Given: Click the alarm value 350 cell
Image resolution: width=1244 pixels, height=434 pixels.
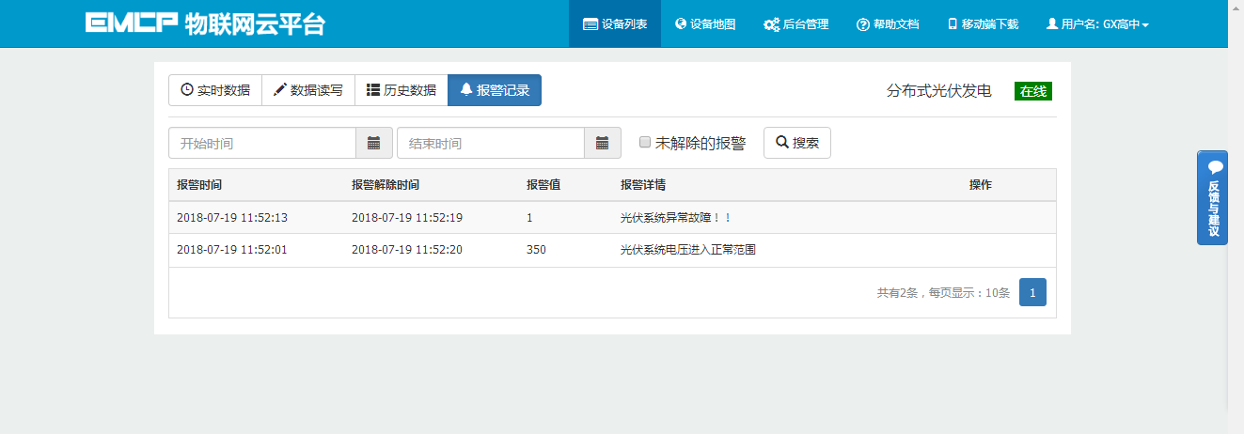Looking at the screenshot, I should point(536,251).
